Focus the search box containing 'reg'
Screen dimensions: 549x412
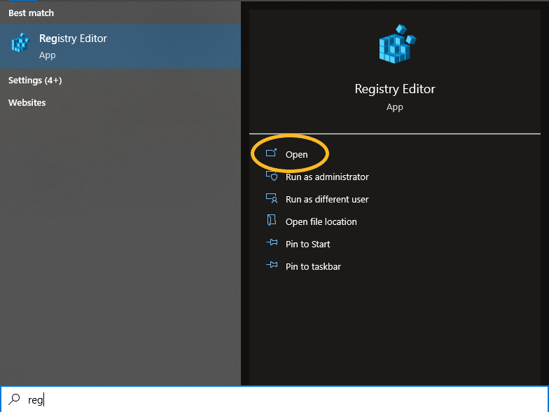tap(274, 399)
